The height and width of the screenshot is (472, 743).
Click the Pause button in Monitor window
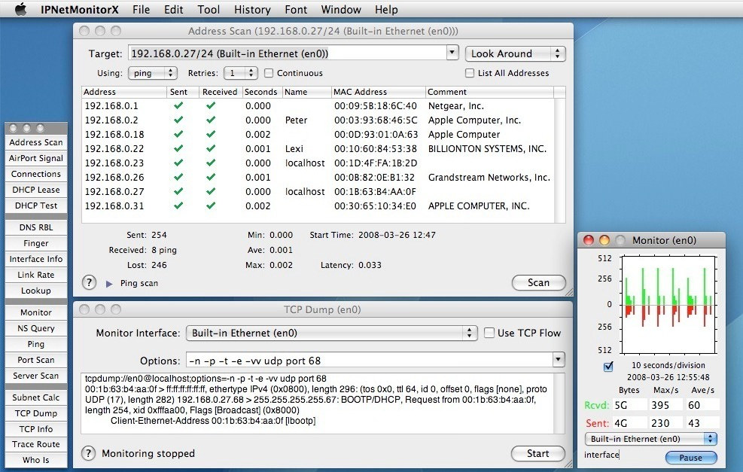click(691, 458)
